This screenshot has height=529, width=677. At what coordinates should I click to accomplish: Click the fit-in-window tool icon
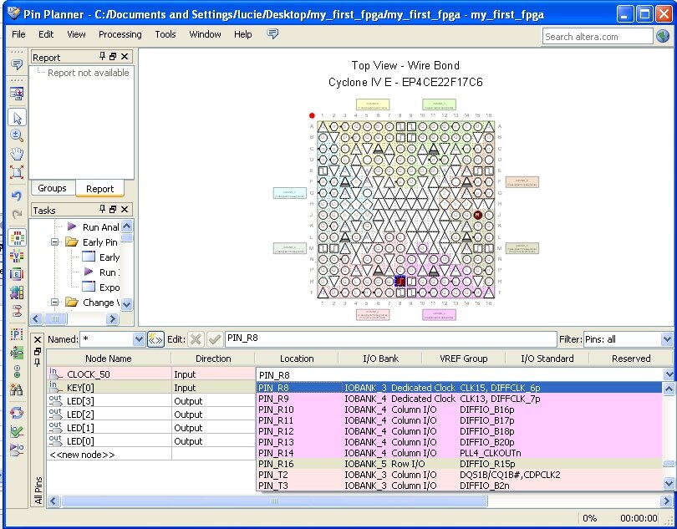tap(17, 173)
